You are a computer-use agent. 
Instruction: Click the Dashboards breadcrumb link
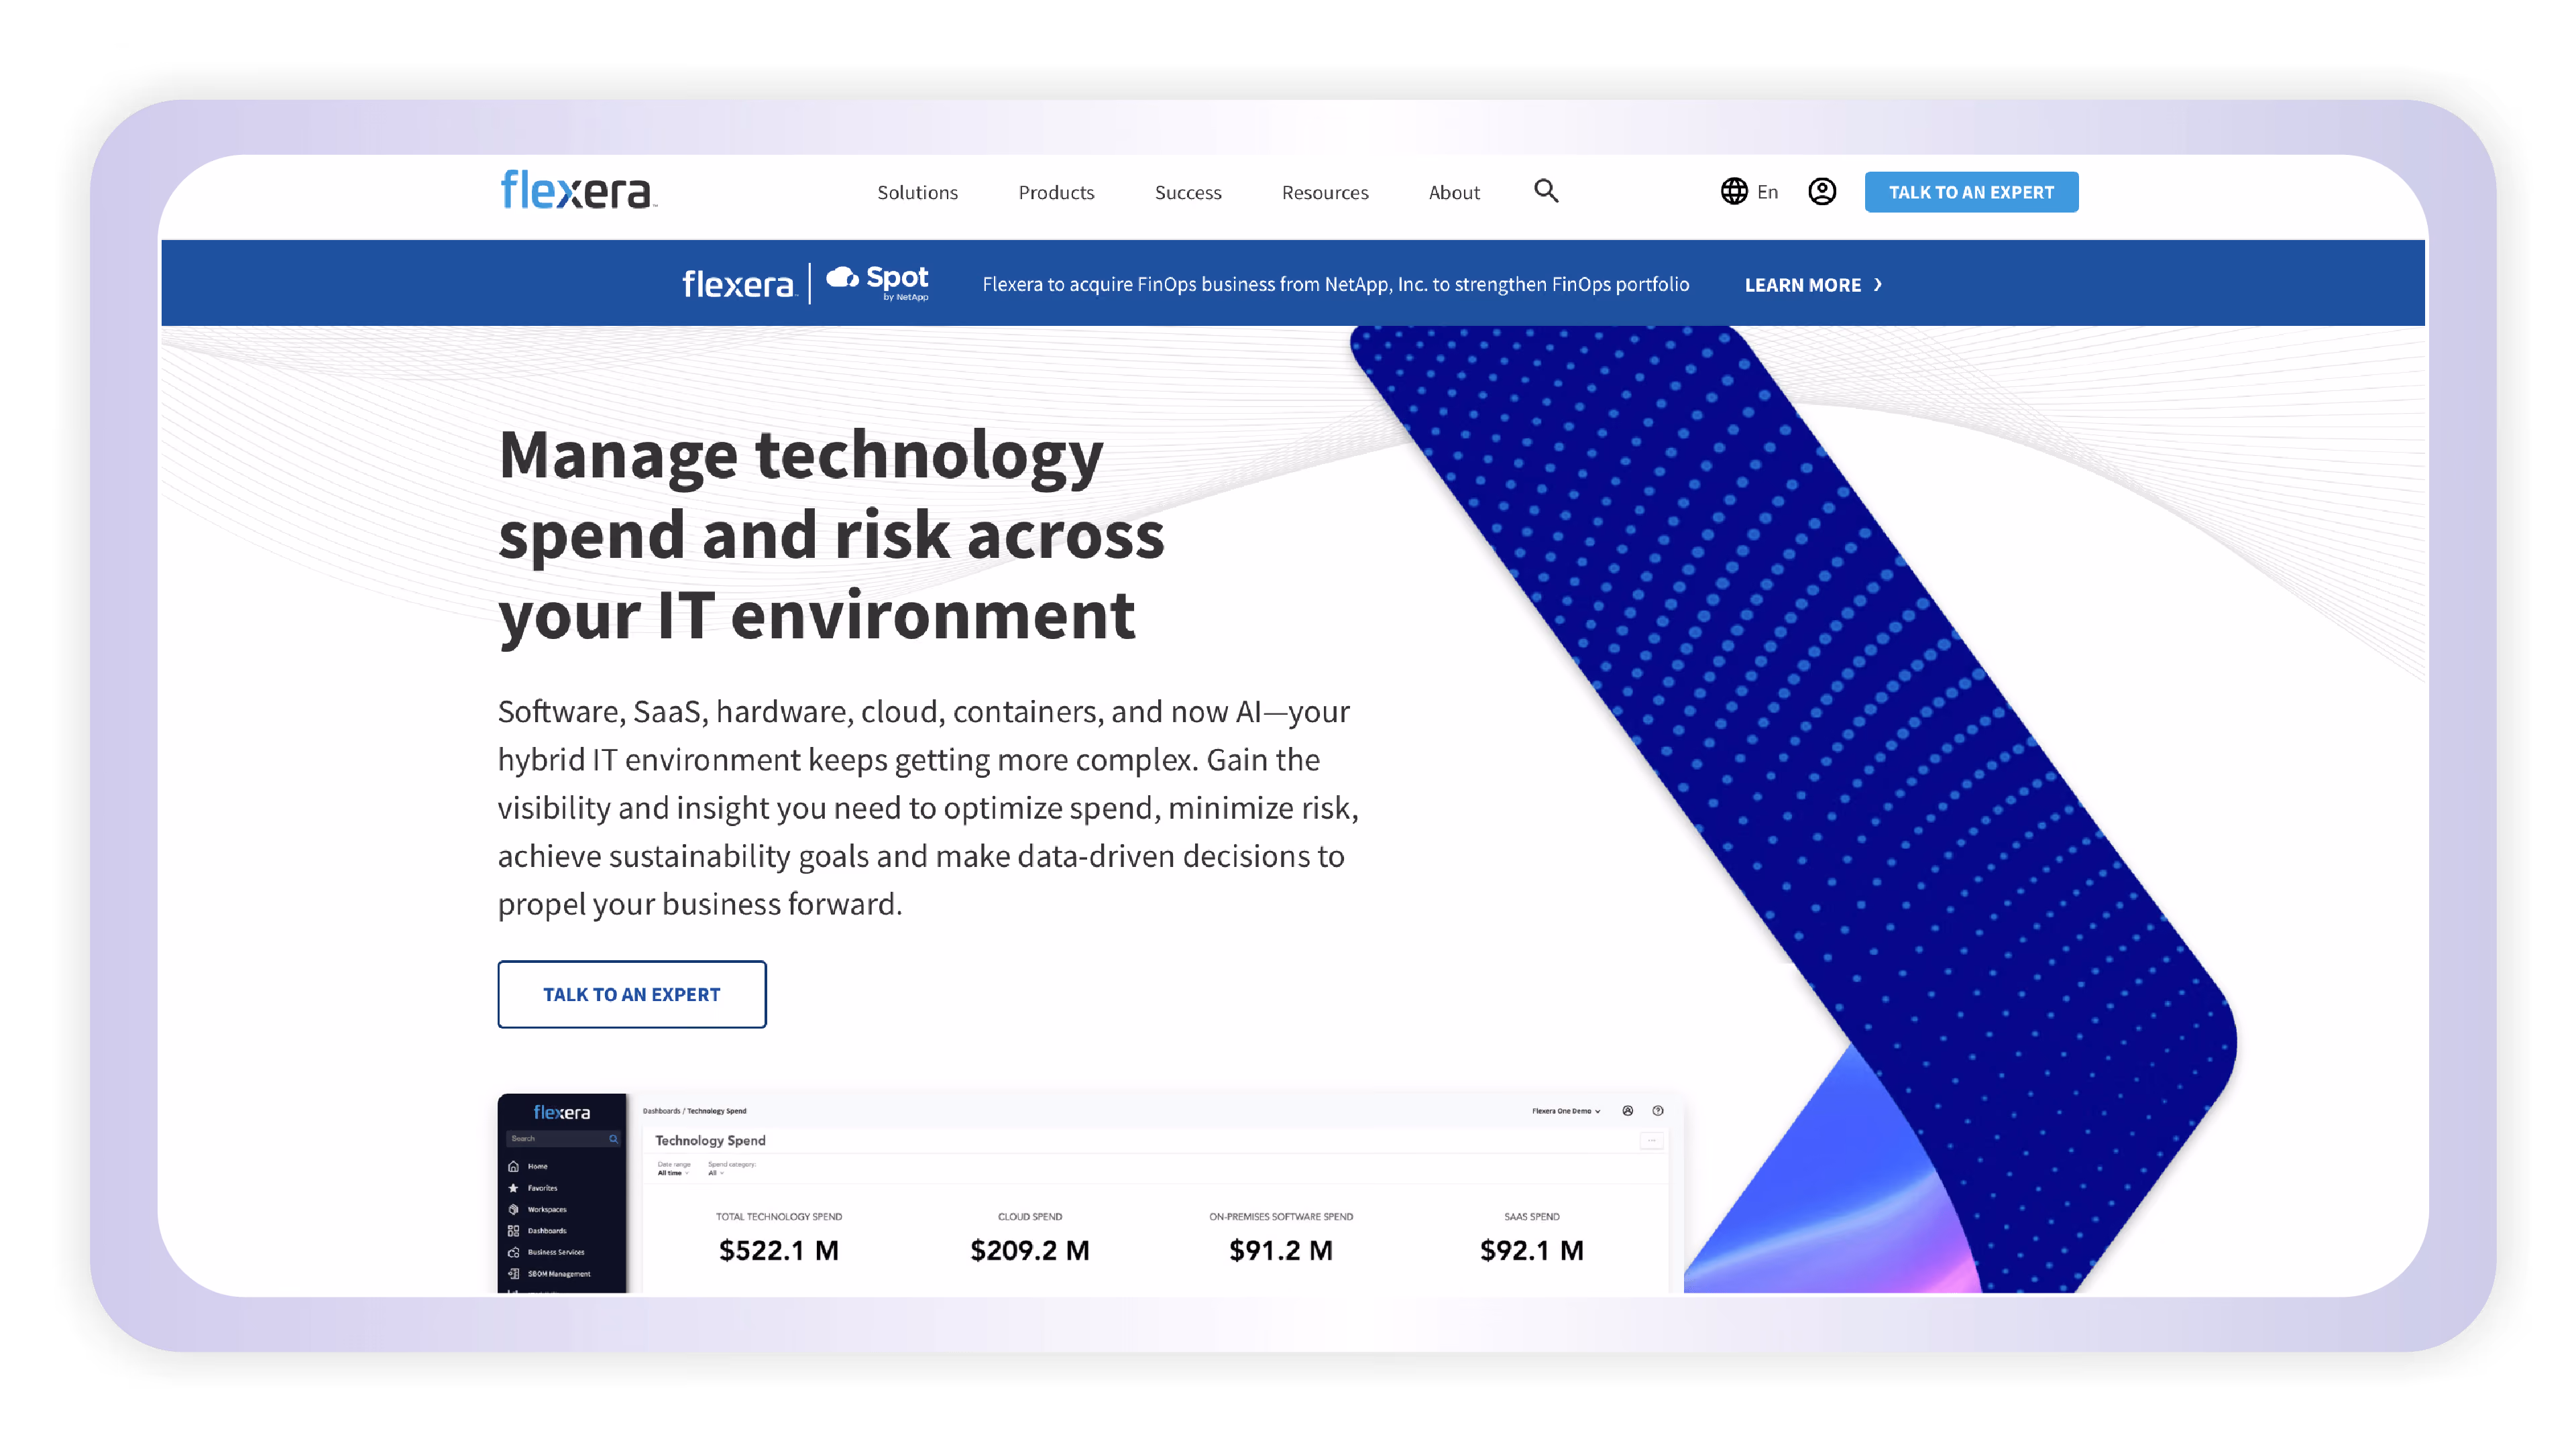(x=661, y=1111)
